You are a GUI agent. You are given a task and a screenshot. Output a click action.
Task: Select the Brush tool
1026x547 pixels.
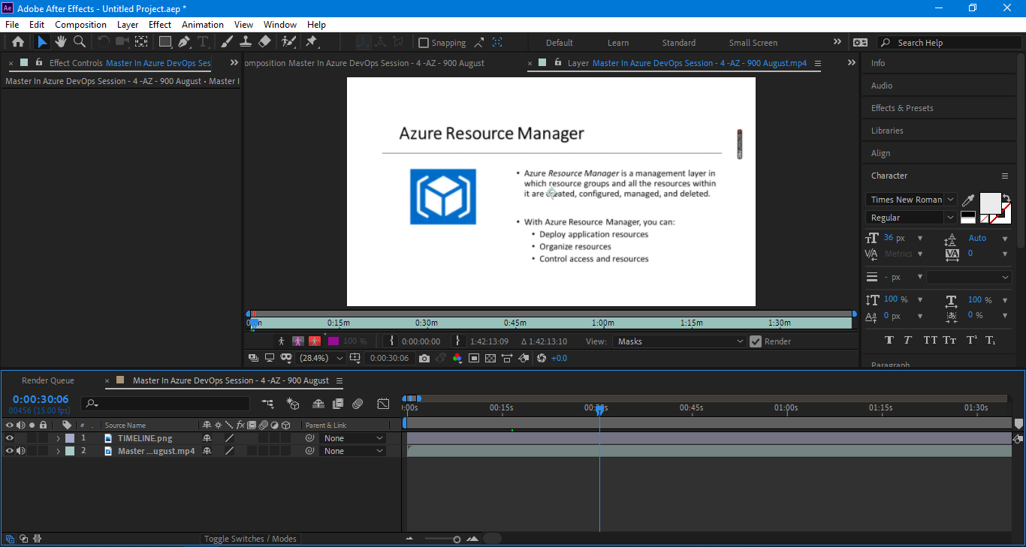coord(227,42)
